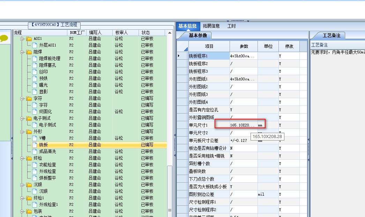
Task: Open the 拓展信息 tab
Action: [211, 26]
